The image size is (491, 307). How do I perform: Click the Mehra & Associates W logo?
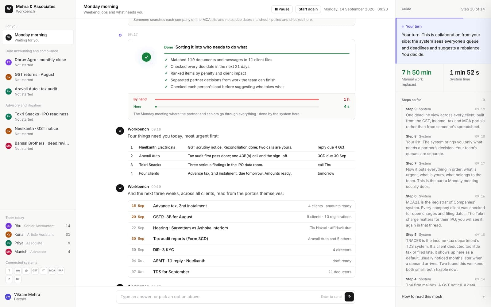9,9
